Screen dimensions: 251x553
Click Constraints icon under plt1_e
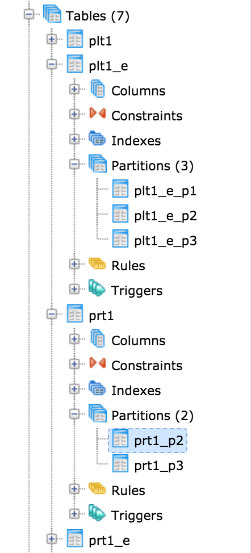pos(98,114)
